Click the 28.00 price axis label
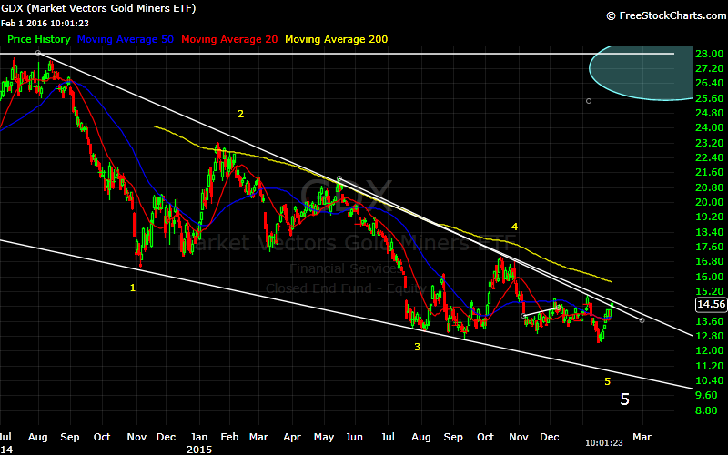 (708, 54)
